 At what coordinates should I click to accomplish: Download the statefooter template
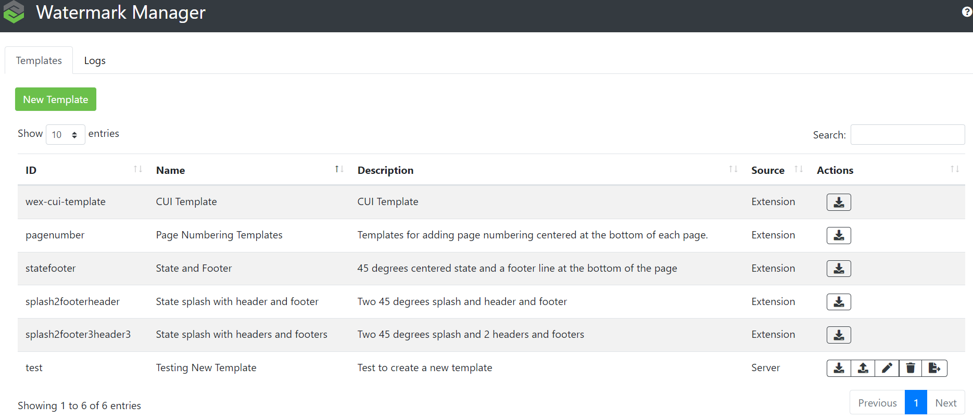pyautogui.click(x=839, y=269)
